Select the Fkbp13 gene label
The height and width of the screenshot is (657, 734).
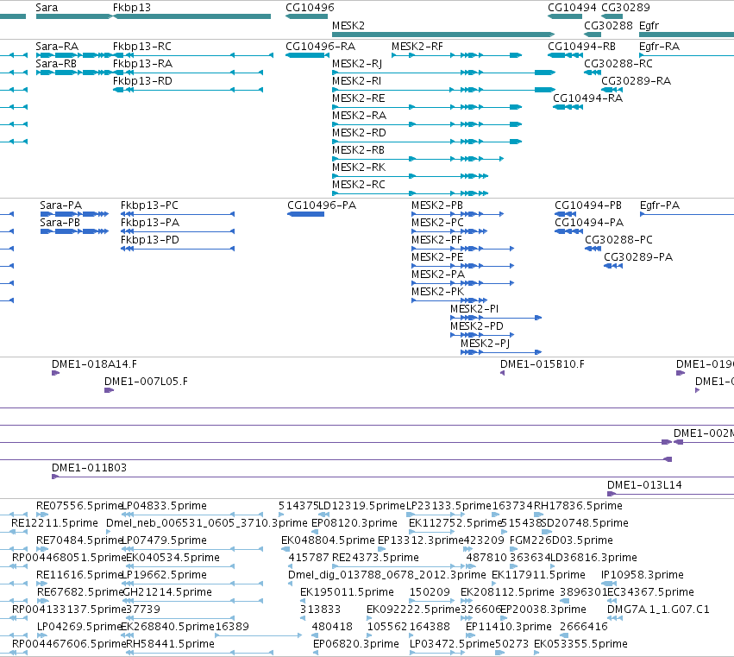(x=132, y=8)
